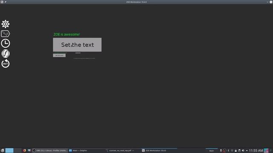Screen dimensions: 273x153
Task: Click the Main entry in the bottom panel
Action: (212, 150)
